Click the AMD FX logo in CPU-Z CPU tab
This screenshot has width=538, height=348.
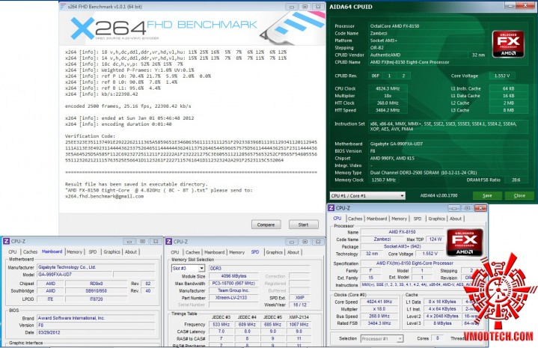click(465, 243)
